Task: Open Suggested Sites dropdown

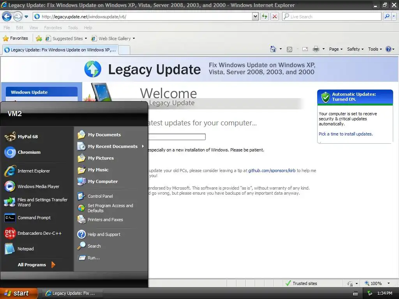Action: pos(86,39)
